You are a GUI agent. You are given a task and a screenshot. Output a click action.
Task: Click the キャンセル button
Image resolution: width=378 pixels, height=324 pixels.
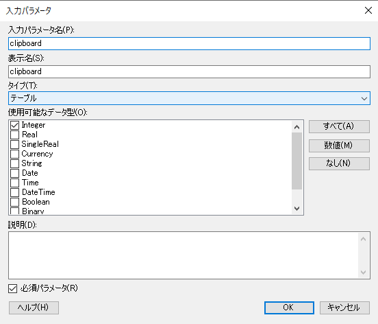click(x=344, y=308)
